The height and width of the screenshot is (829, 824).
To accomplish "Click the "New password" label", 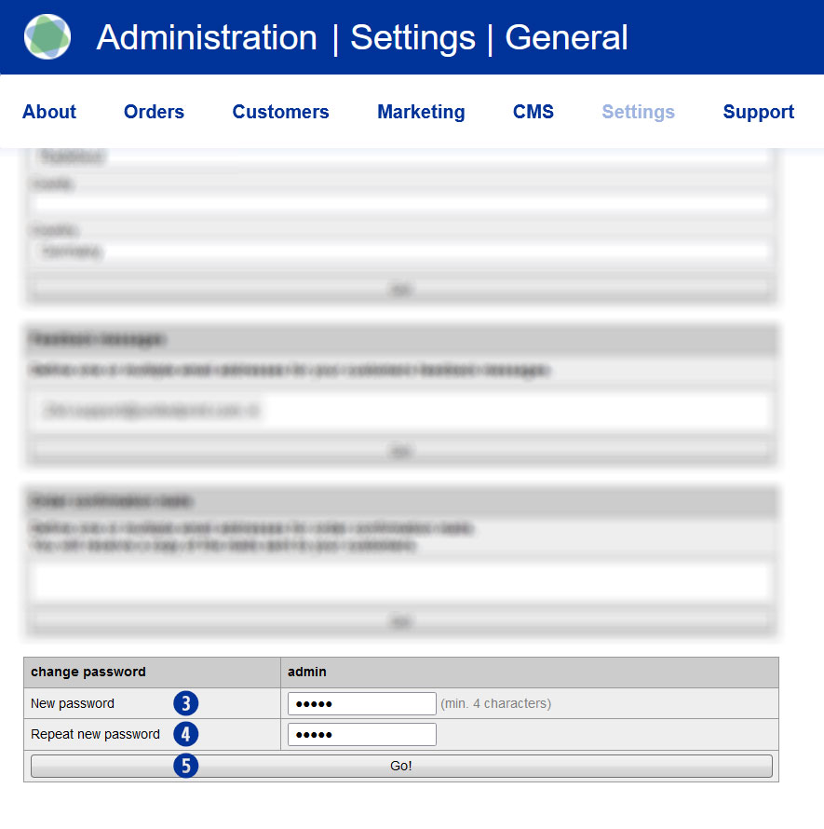I will (x=73, y=703).
